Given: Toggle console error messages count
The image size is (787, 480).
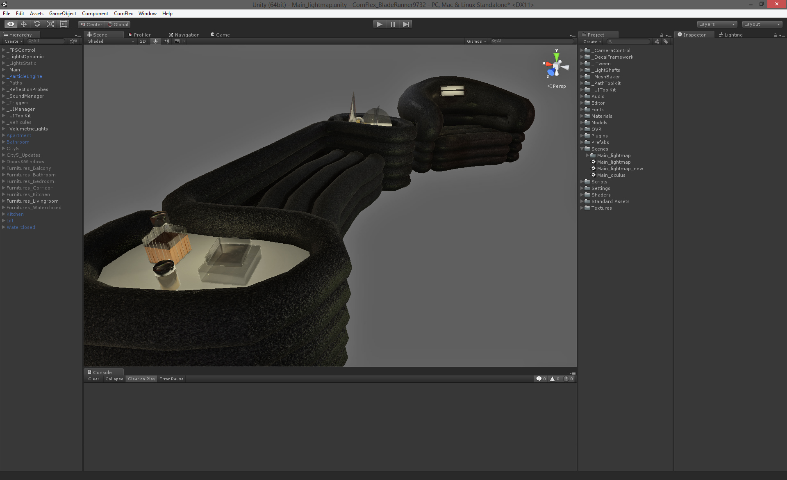Looking at the screenshot, I should [x=568, y=379].
